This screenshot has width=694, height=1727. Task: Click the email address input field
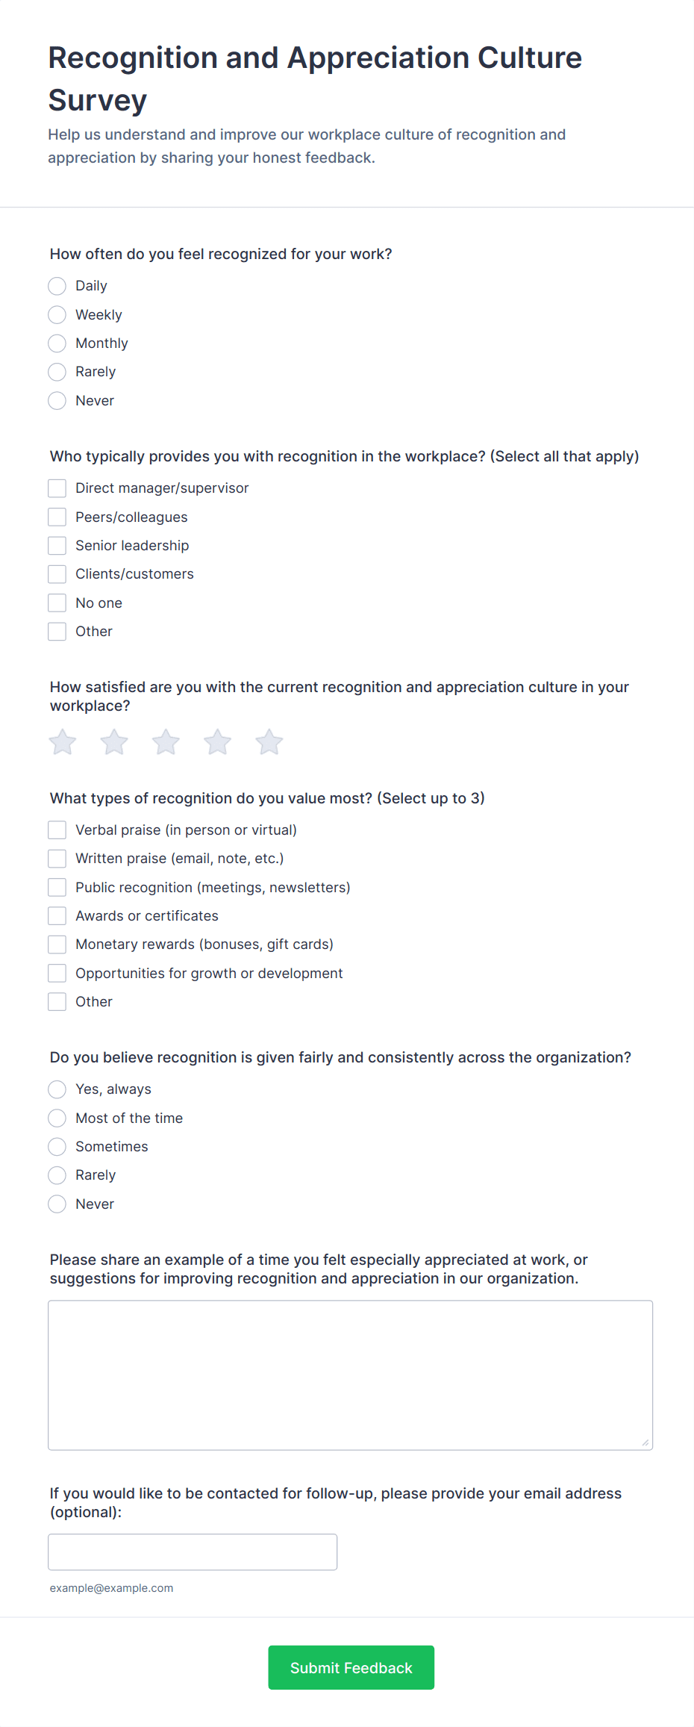click(x=193, y=1552)
